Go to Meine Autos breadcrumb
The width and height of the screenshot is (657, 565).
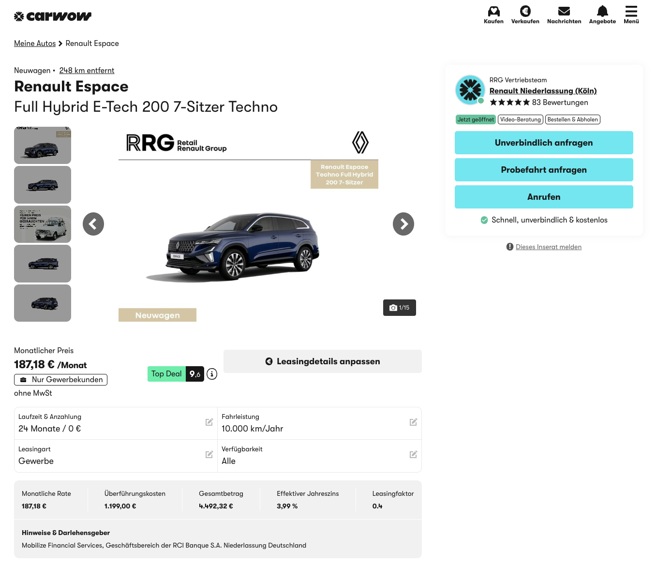click(35, 44)
